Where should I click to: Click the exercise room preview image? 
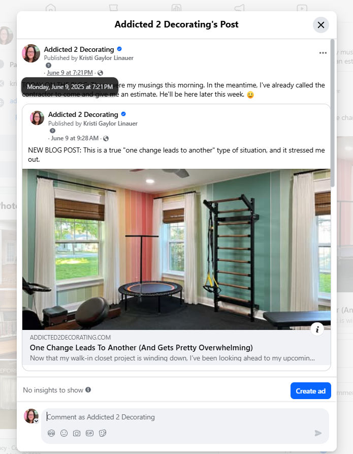tap(177, 249)
